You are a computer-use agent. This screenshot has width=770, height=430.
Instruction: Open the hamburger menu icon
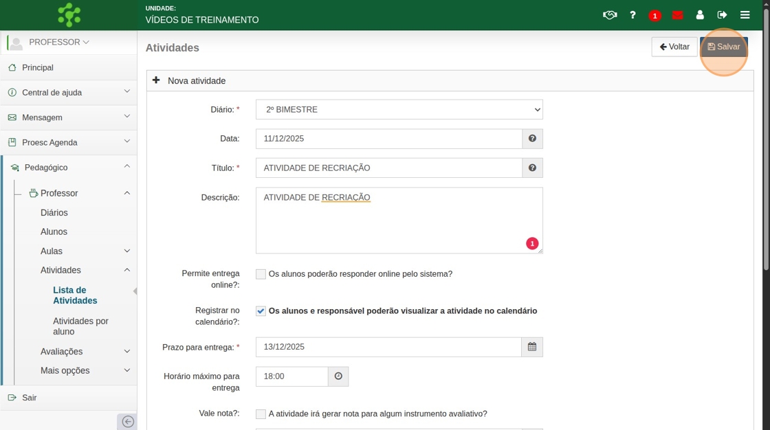(745, 15)
